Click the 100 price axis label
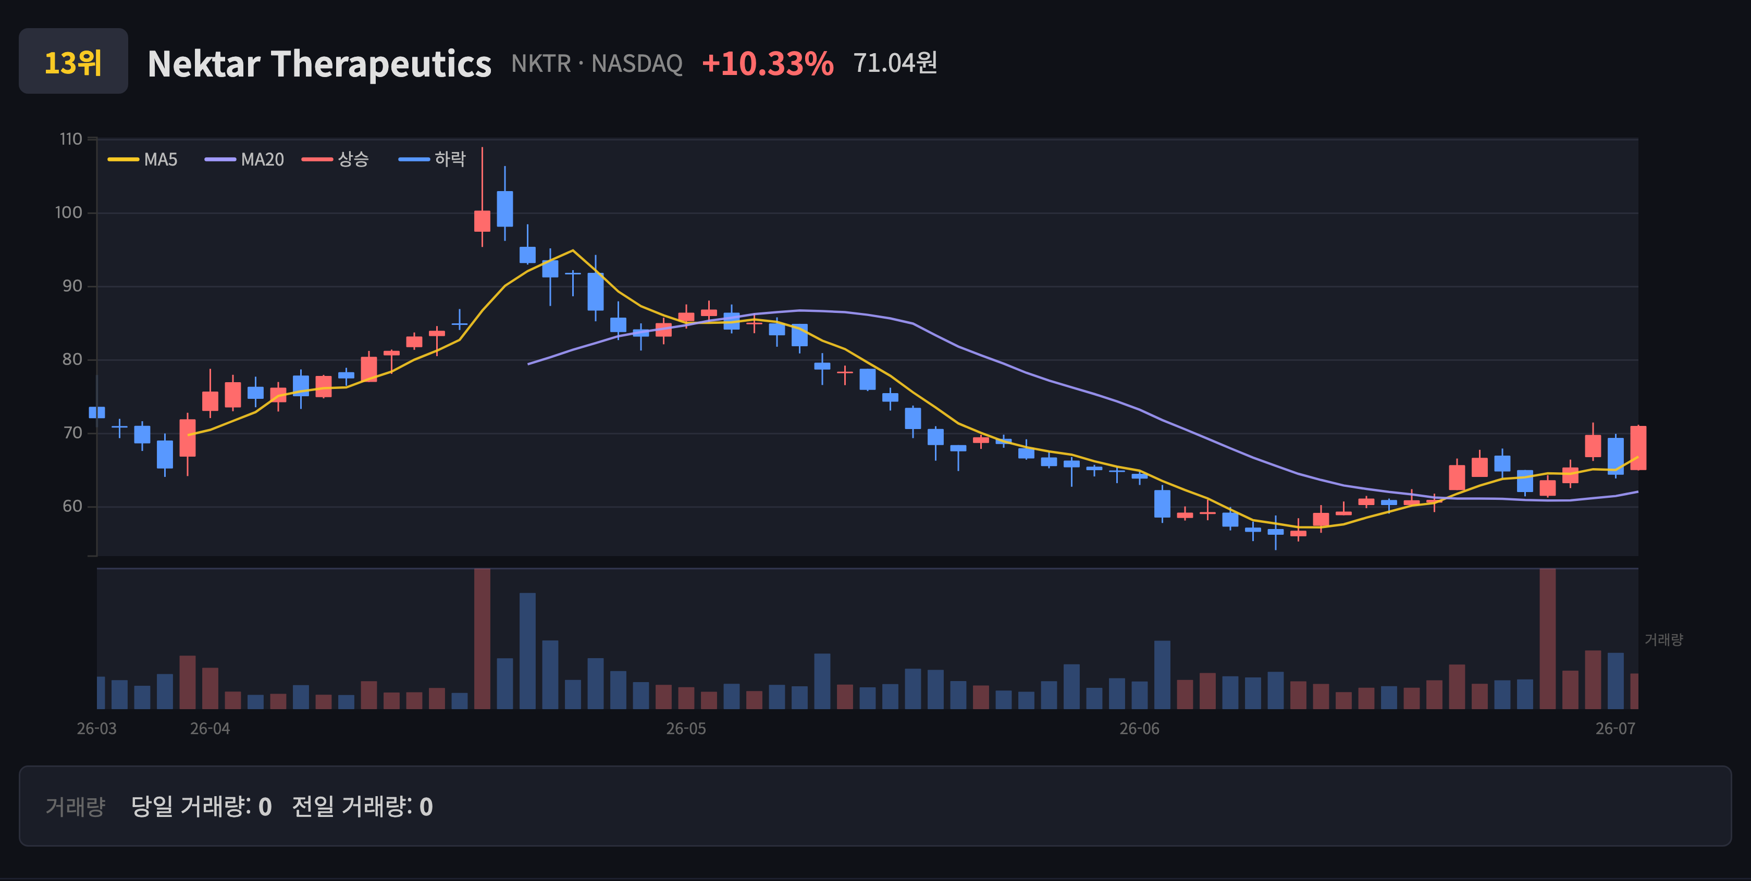Image resolution: width=1751 pixels, height=881 pixels. point(69,212)
